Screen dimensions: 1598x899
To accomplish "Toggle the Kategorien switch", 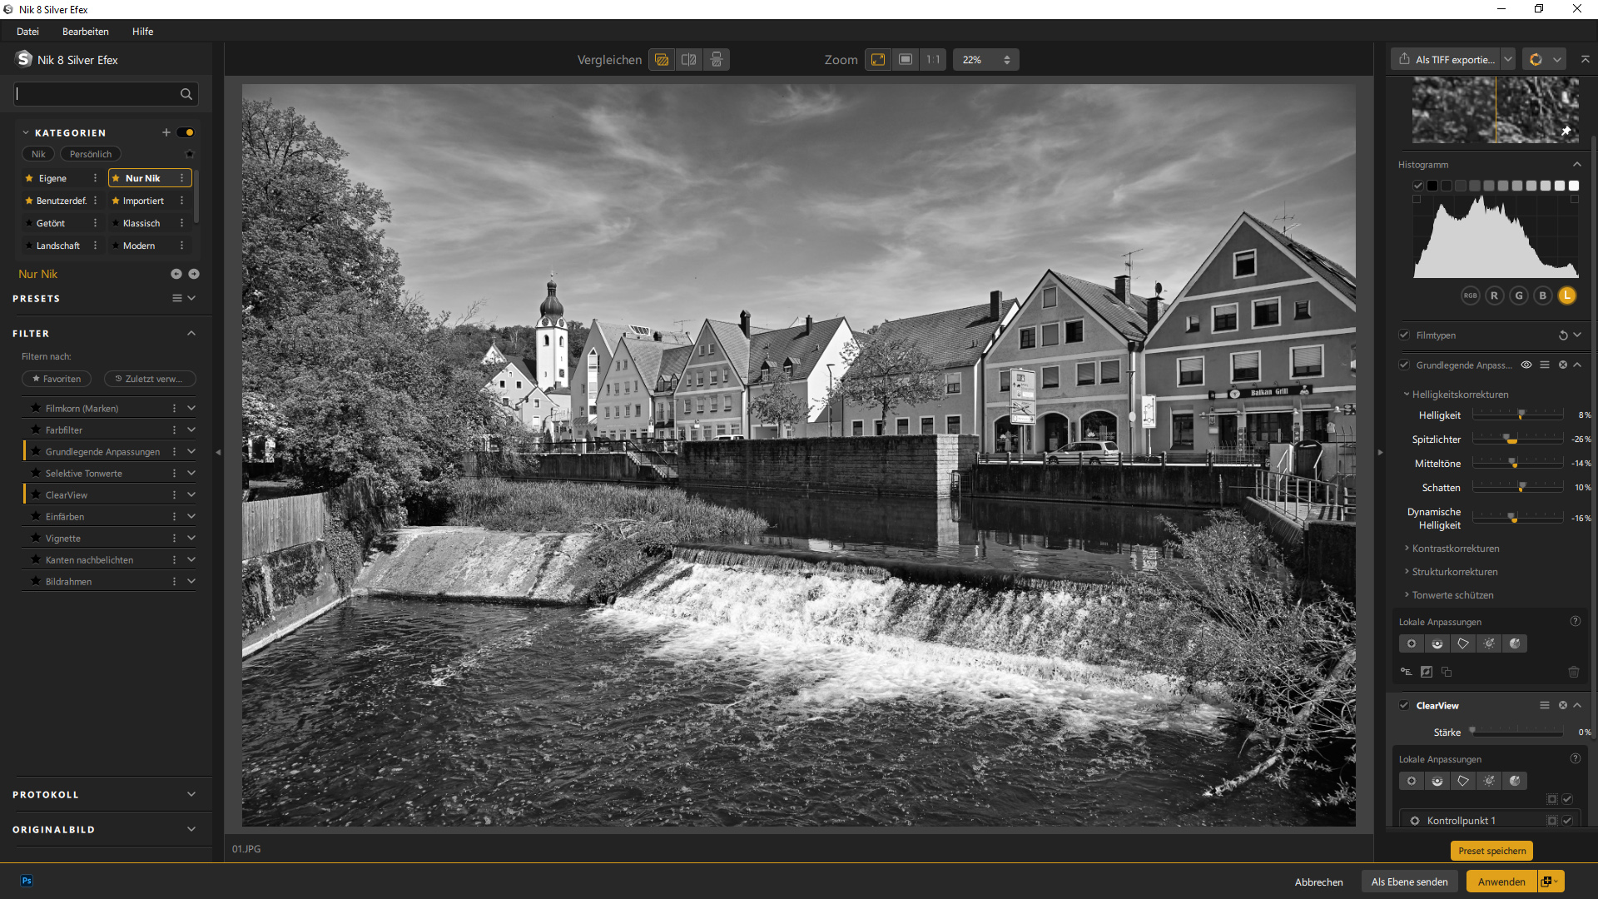I will [186, 132].
